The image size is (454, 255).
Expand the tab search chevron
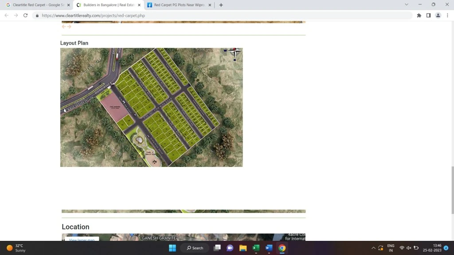tap(407, 4)
